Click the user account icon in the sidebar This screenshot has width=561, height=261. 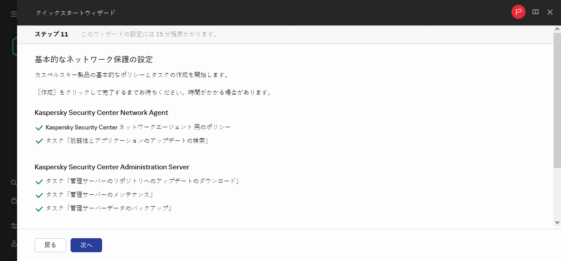pos(14,243)
